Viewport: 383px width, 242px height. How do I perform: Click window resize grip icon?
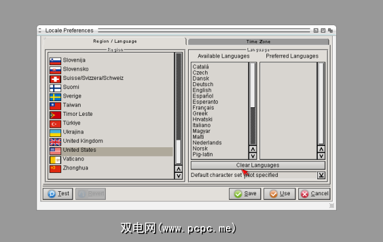coord(332,205)
